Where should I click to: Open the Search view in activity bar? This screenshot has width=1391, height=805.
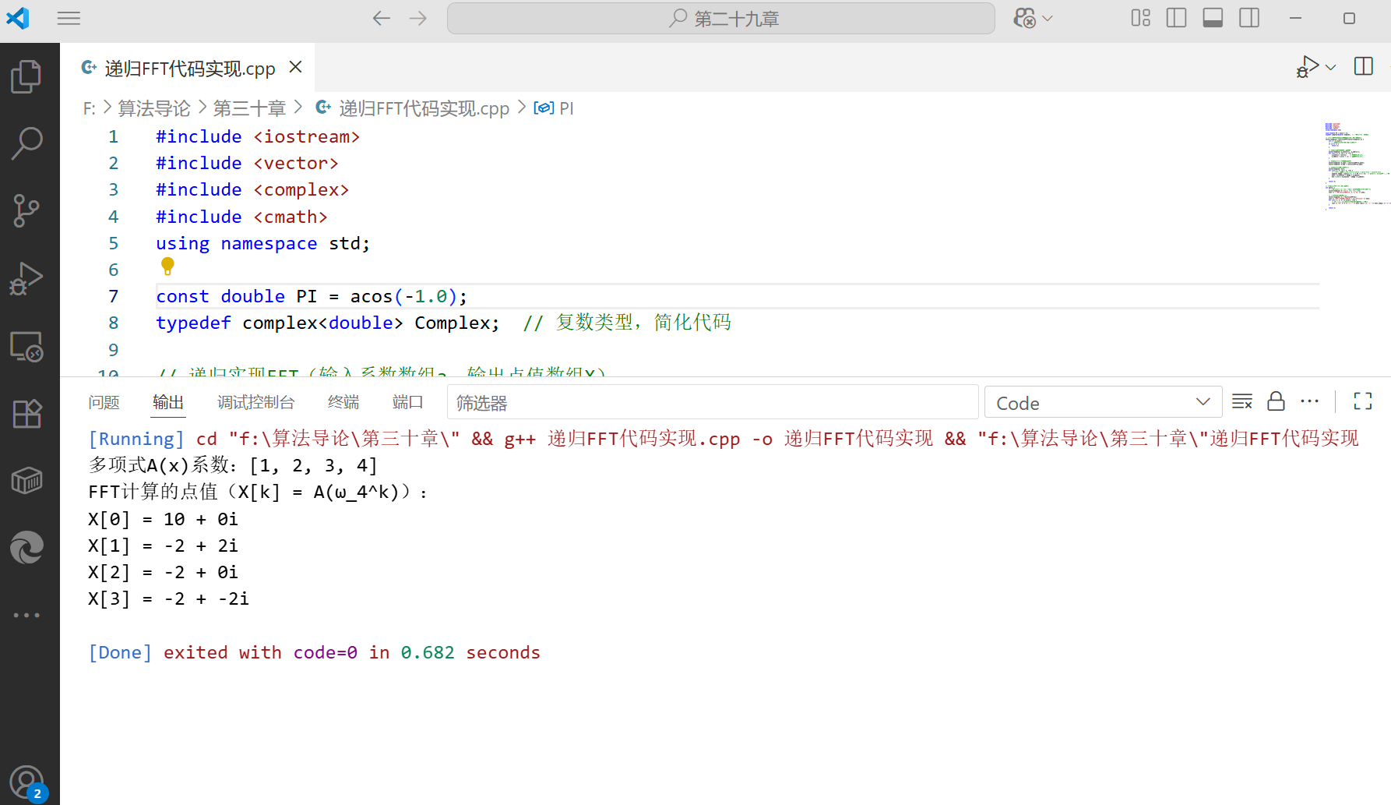[26, 143]
